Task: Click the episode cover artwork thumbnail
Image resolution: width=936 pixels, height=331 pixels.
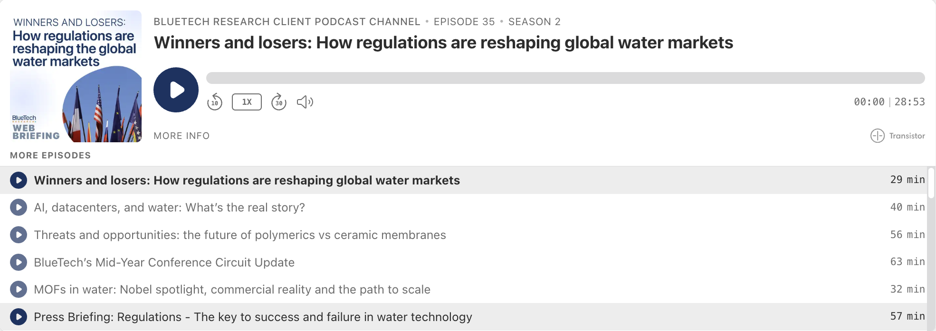Action: [76, 76]
